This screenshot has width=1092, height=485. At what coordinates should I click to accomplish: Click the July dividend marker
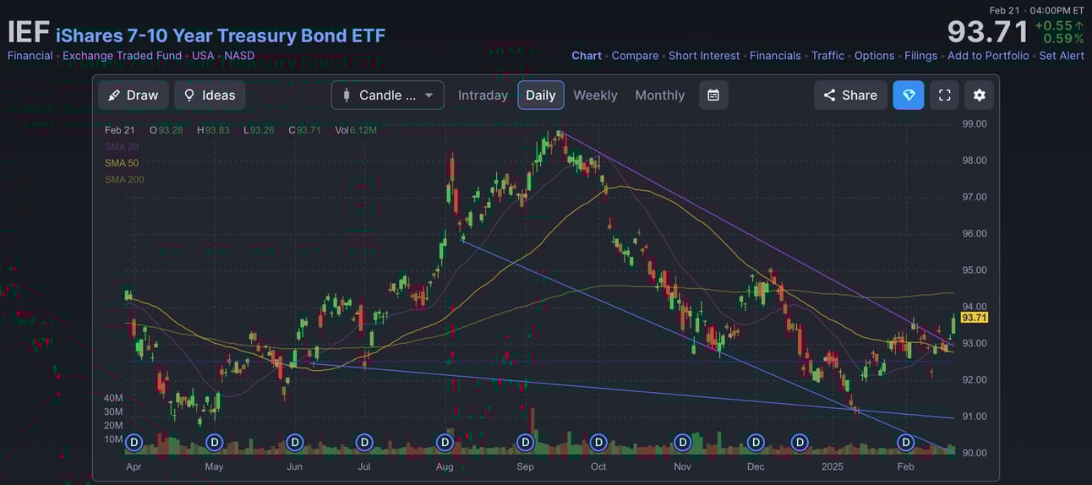point(364,442)
